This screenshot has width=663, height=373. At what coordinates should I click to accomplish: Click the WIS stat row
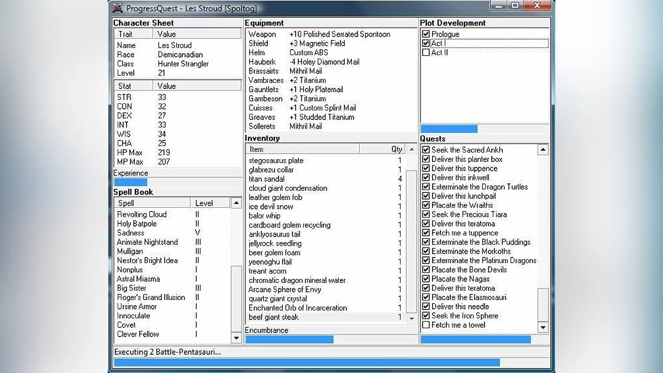click(x=177, y=134)
